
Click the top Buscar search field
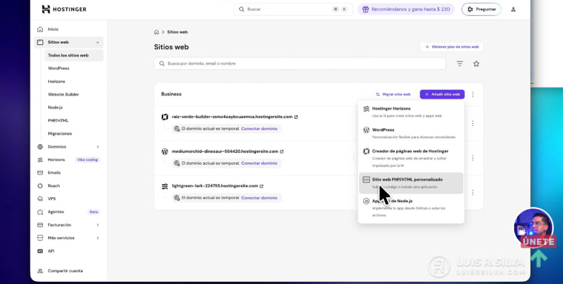pyautogui.click(x=293, y=9)
